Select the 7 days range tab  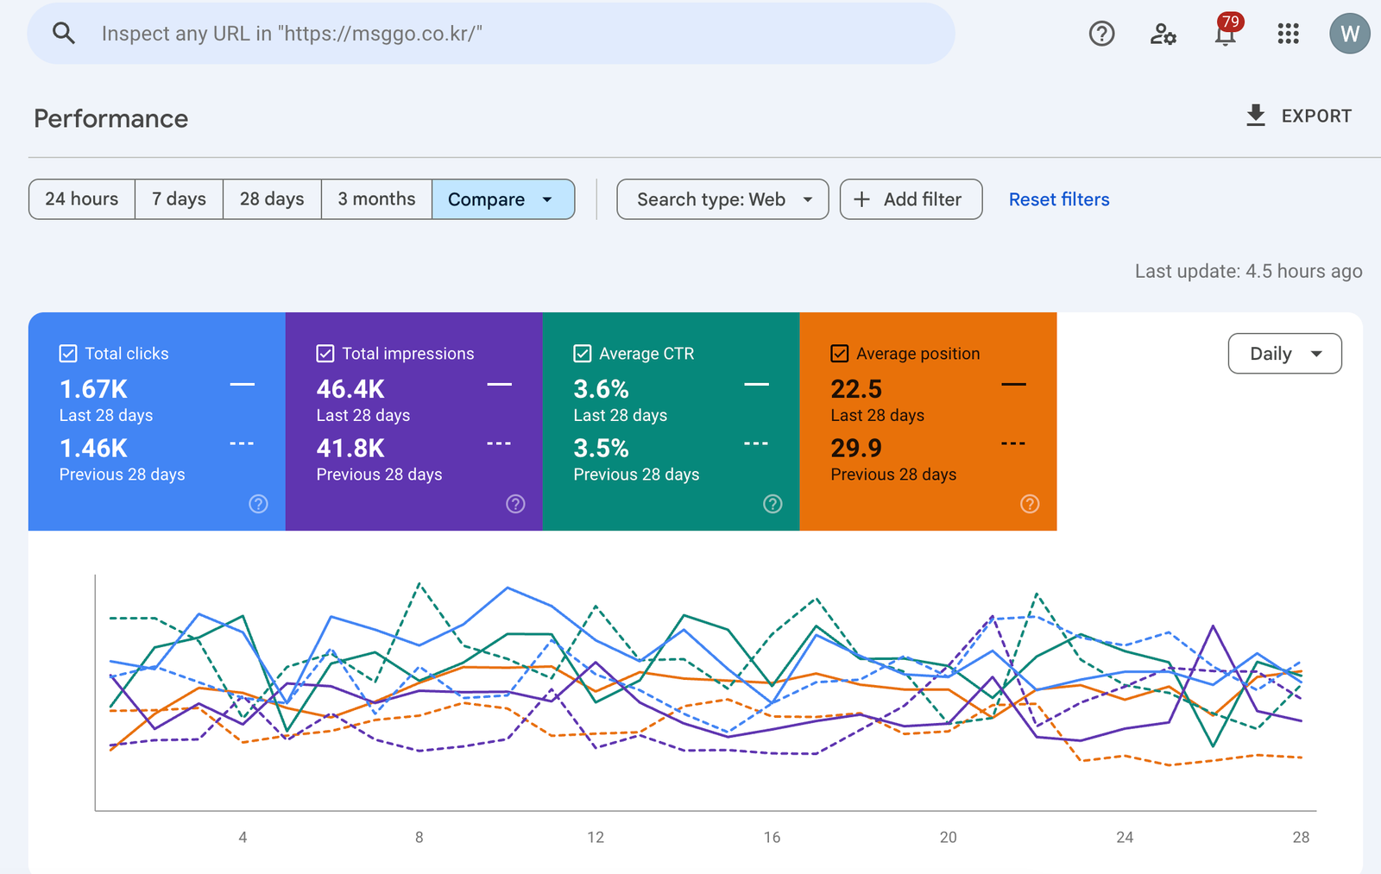[x=179, y=199]
